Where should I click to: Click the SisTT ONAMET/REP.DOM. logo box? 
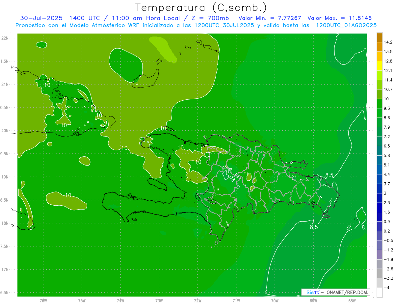[336, 292]
